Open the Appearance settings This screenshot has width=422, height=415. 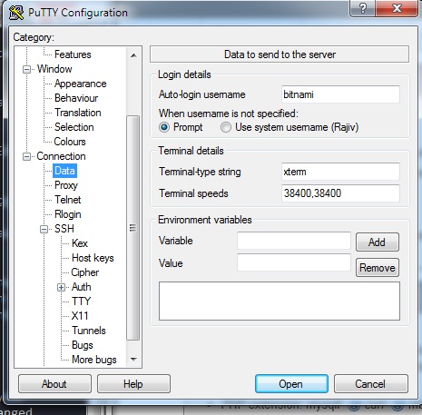(80, 84)
